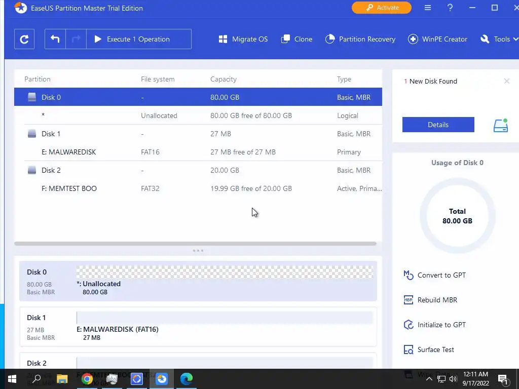The height and width of the screenshot is (389, 519).
Task: Select the F: MEMTEST BOO partition row
Action: (198, 188)
